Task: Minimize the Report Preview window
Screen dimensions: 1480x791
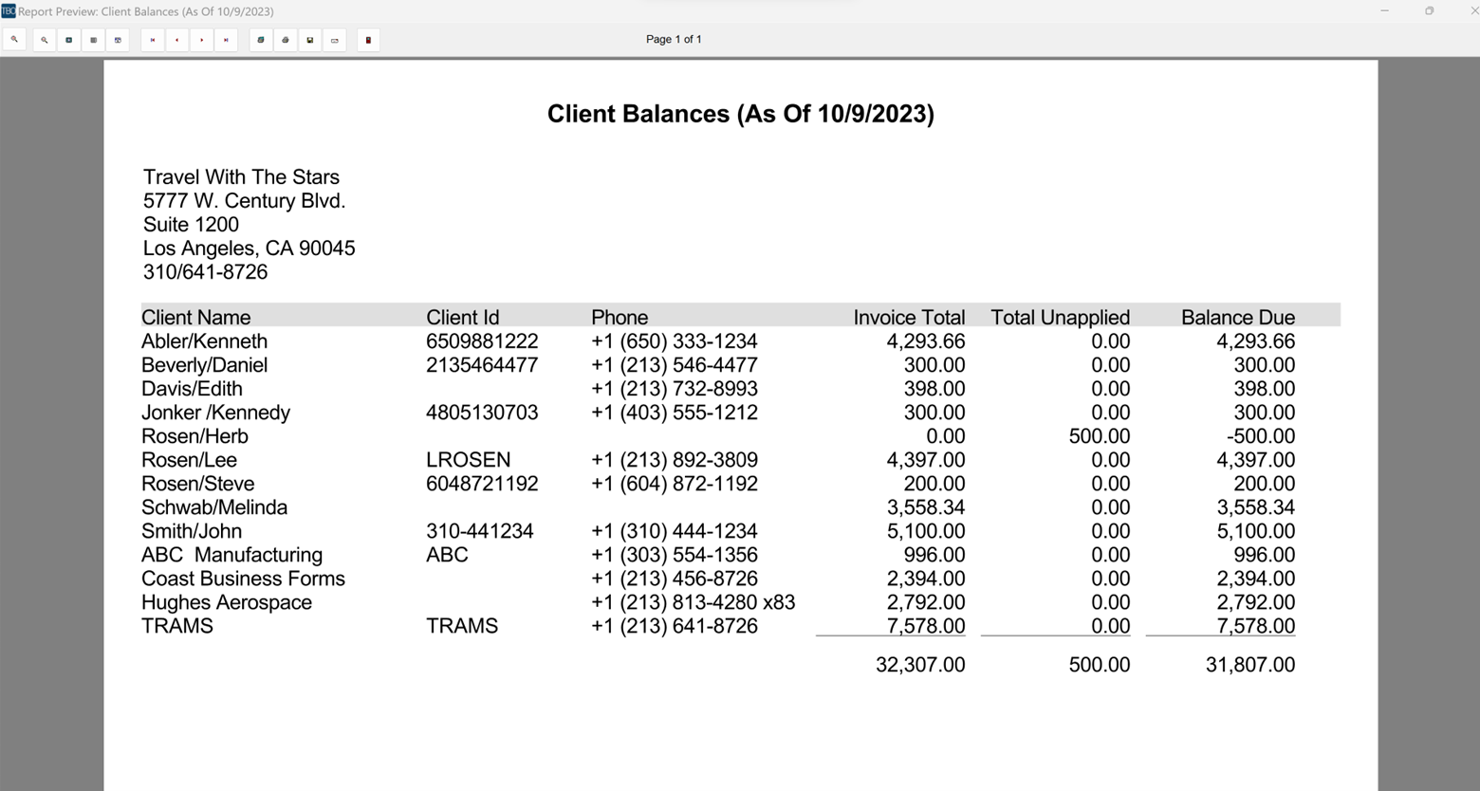Action: tap(1384, 10)
